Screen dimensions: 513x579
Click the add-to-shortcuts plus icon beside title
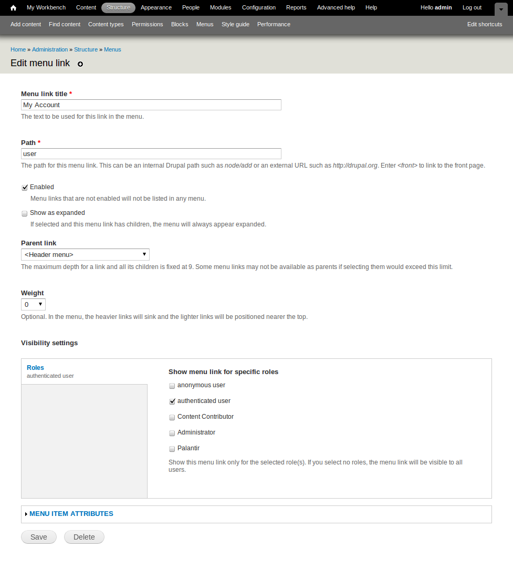coord(80,64)
